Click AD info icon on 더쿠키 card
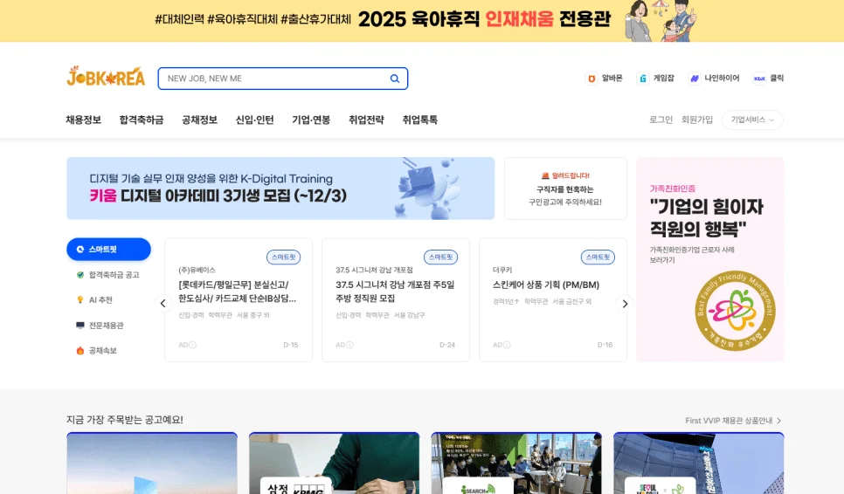The height and width of the screenshot is (494, 844). [507, 345]
